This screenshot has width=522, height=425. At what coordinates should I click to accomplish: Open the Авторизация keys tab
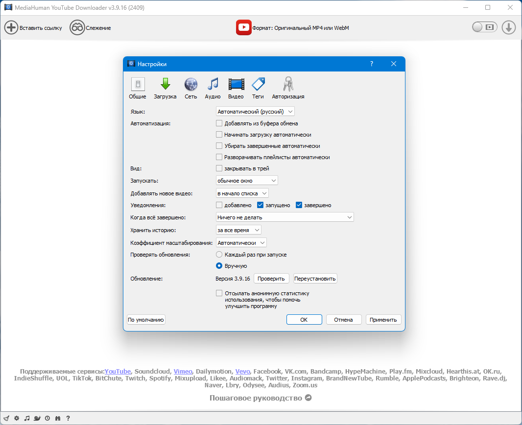(288, 84)
